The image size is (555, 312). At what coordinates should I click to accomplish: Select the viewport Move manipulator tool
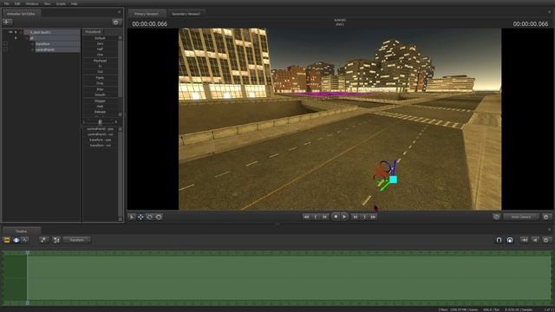point(140,217)
